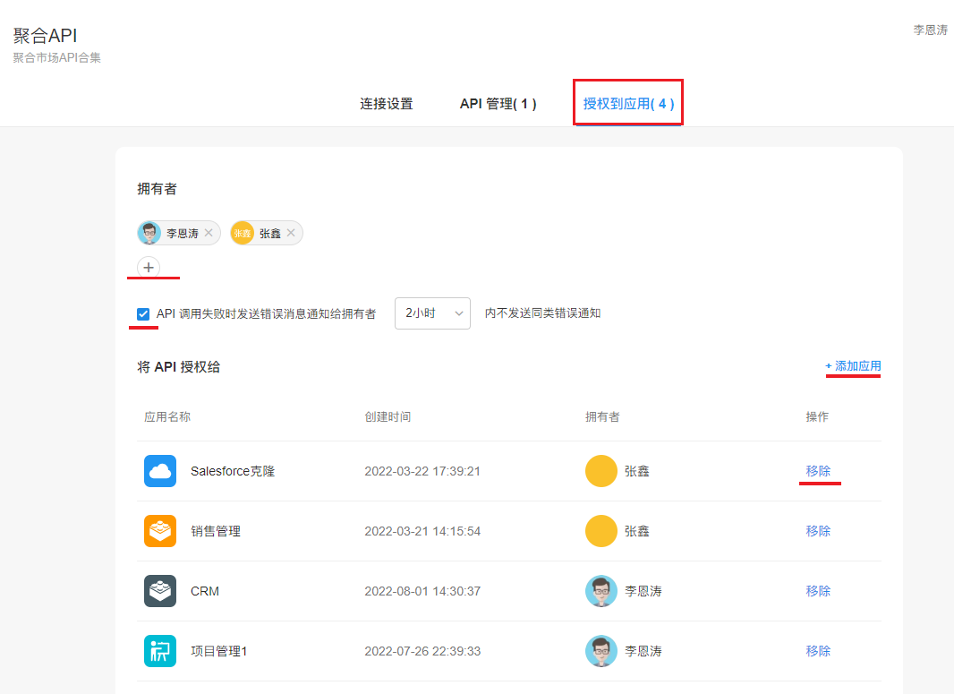This screenshot has width=954, height=694.
Task: Uncheck the API failure notification checkbox
Action: (143, 313)
